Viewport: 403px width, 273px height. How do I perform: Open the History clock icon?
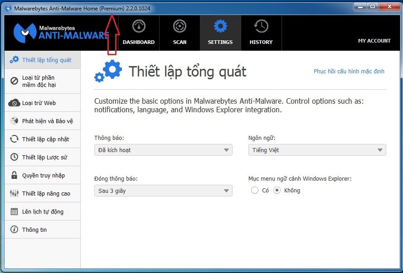(261, 26)
